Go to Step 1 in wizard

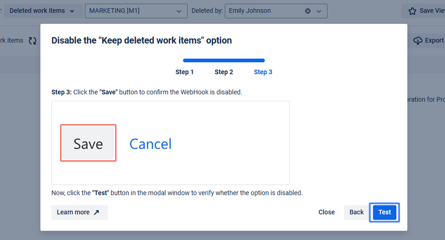coord(184,72)
